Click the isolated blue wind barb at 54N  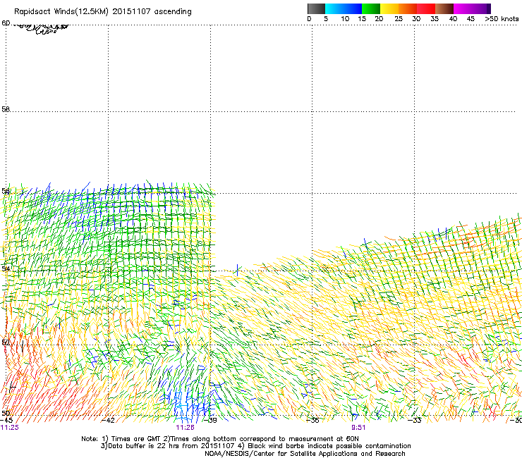coord(237,270)
